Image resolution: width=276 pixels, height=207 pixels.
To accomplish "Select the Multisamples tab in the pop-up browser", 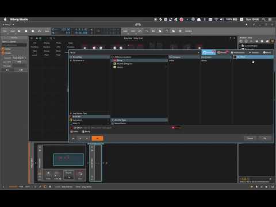I will pyautogui.click(x=238, y=52).
